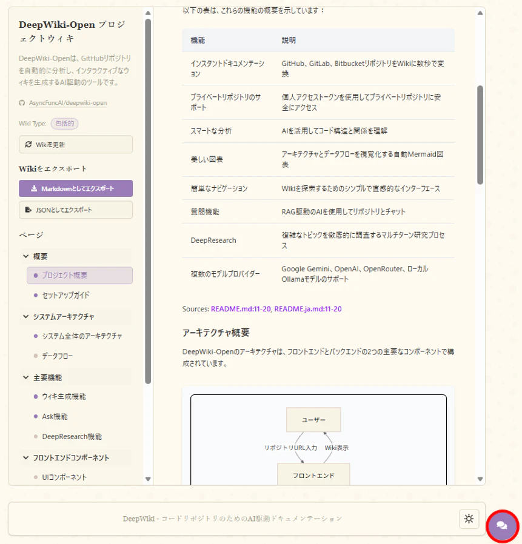The image size is (522, 544).
Task: Click the main content scrollbar thumb
Action: 480,135
